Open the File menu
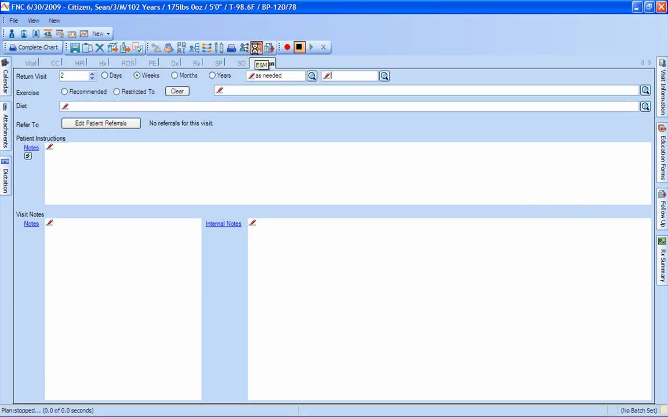The width and height of the screenshot is (668, 417). coord(14,20)
